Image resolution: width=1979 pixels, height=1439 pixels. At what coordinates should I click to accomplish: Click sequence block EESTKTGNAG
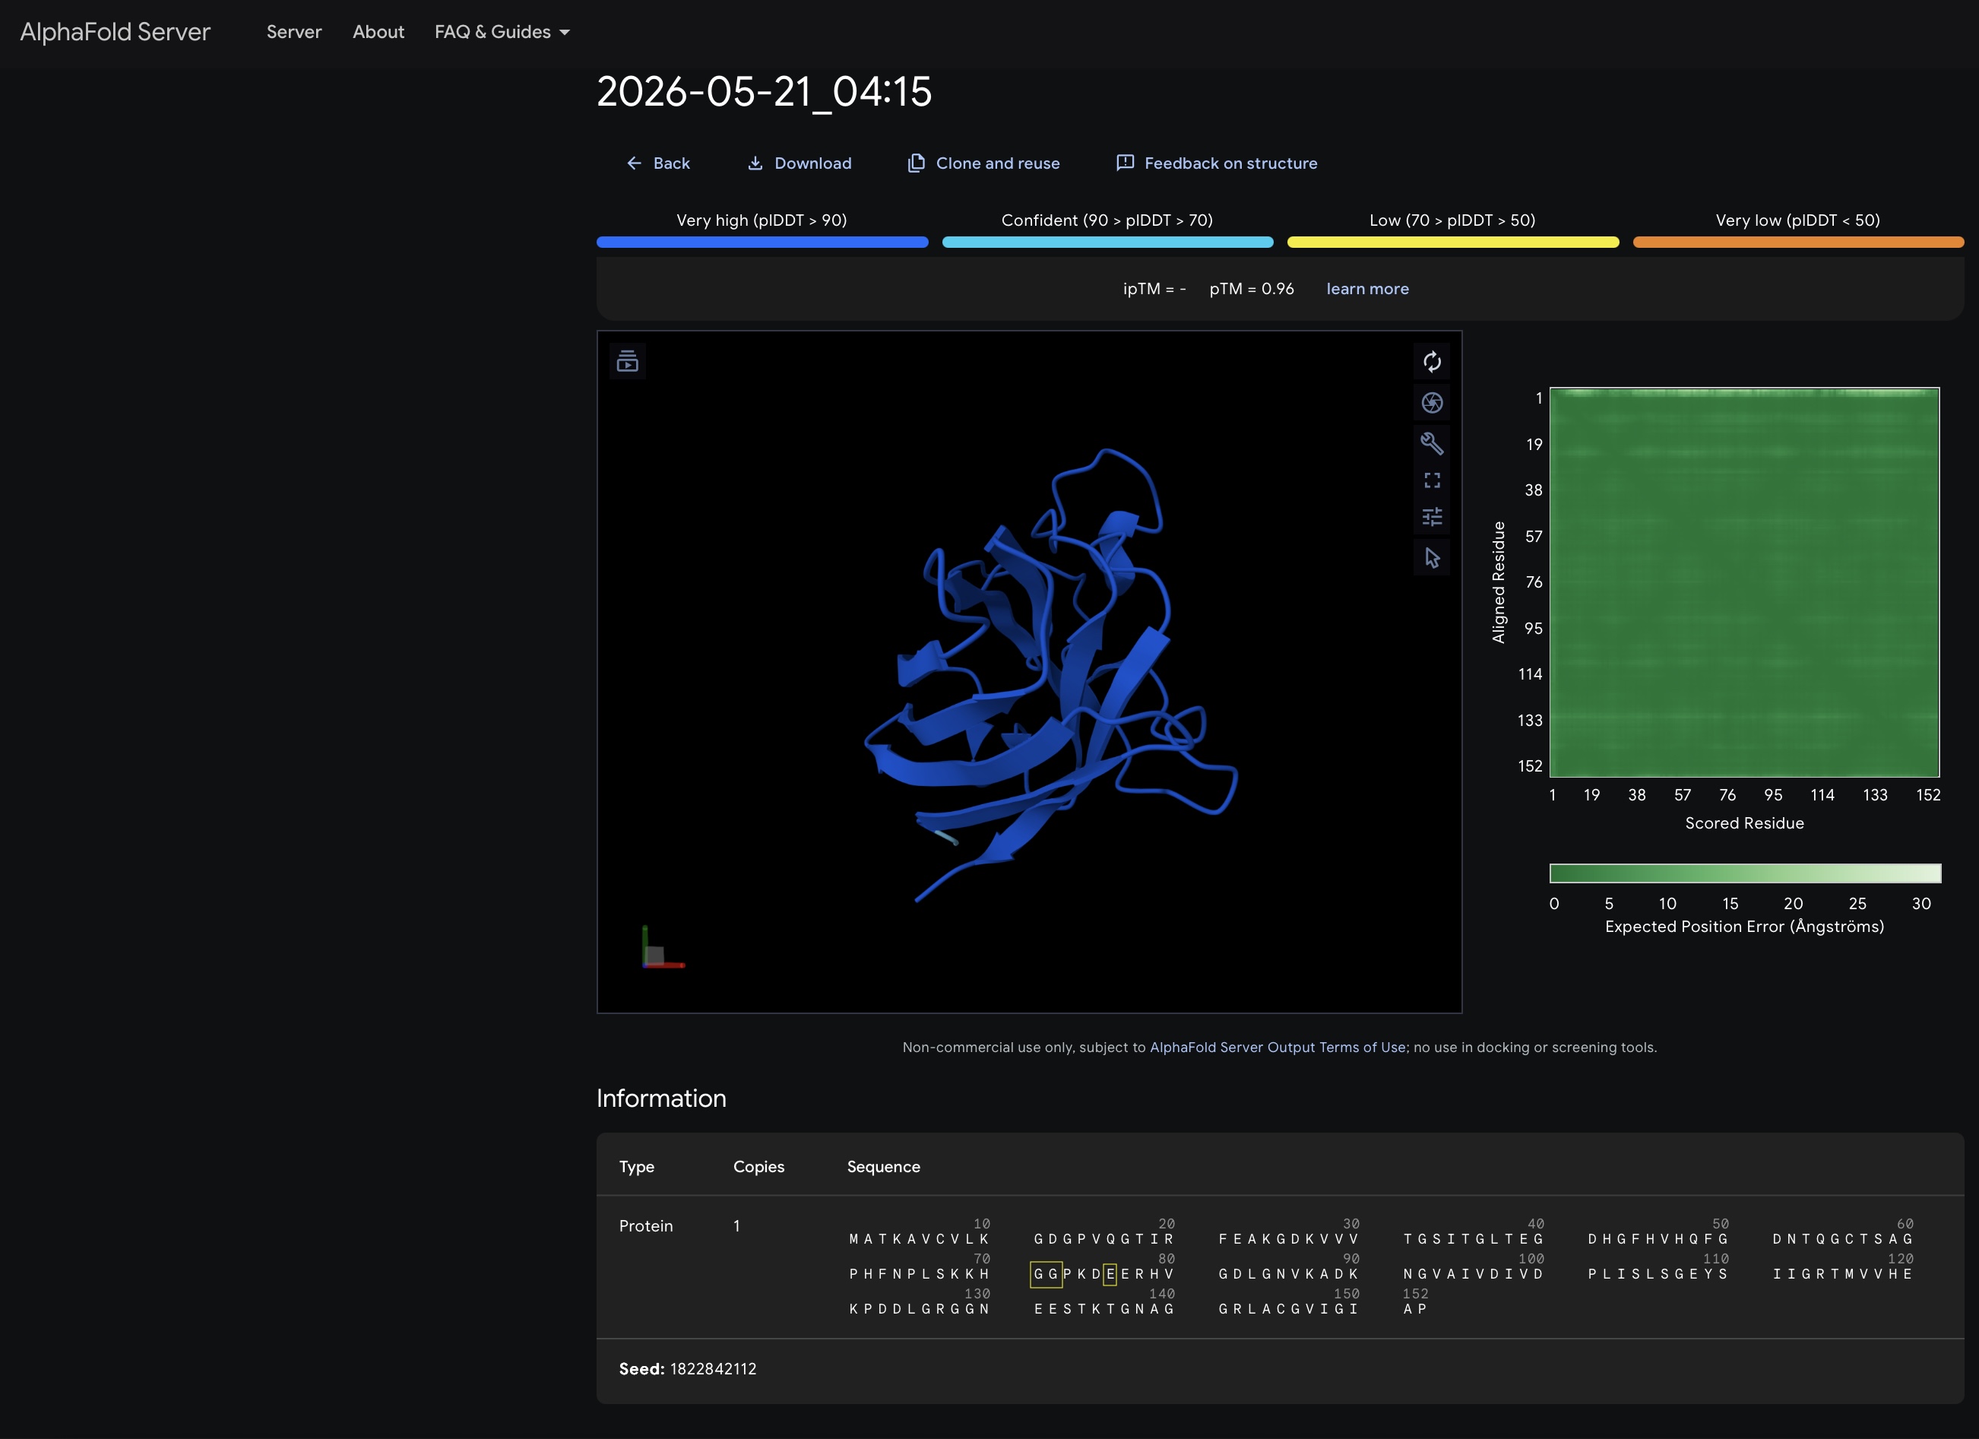[1103, 1309]
